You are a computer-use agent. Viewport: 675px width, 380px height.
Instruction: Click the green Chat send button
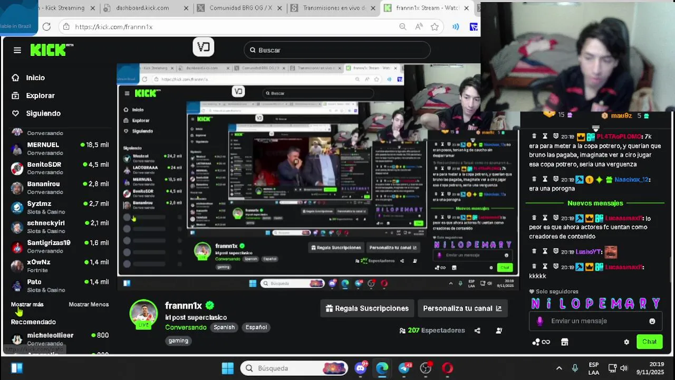pos(649,342)
